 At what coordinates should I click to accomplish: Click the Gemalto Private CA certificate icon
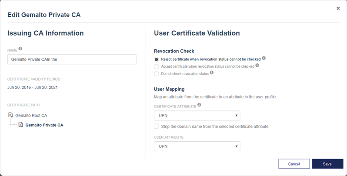(20, 125)
